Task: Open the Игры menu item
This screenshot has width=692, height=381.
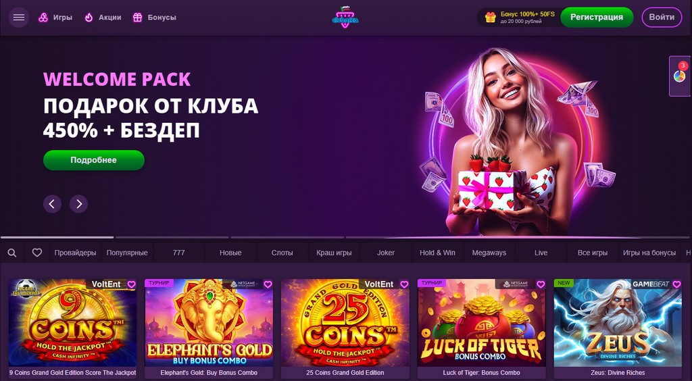Action: click(x=55, y=18)
